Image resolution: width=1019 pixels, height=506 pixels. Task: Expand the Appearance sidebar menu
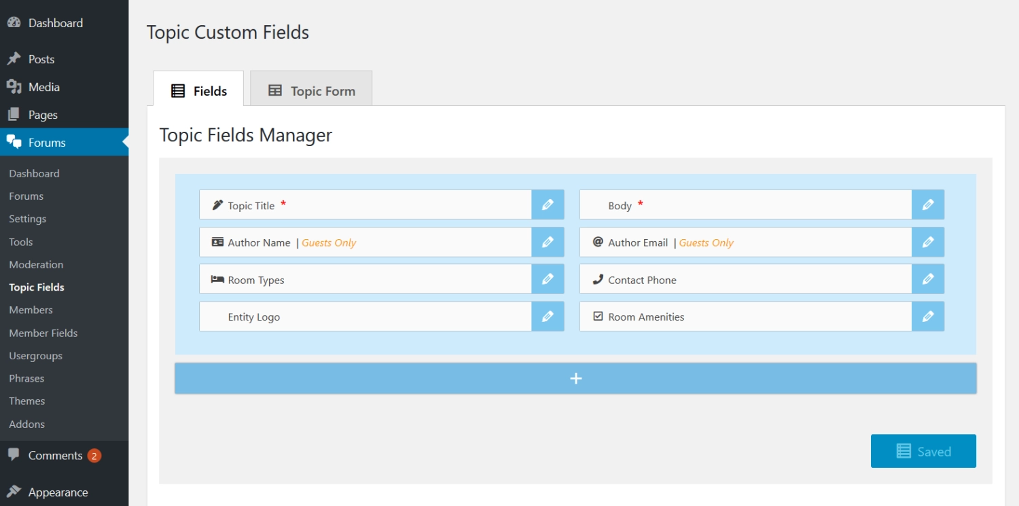[x=58, y=492]
